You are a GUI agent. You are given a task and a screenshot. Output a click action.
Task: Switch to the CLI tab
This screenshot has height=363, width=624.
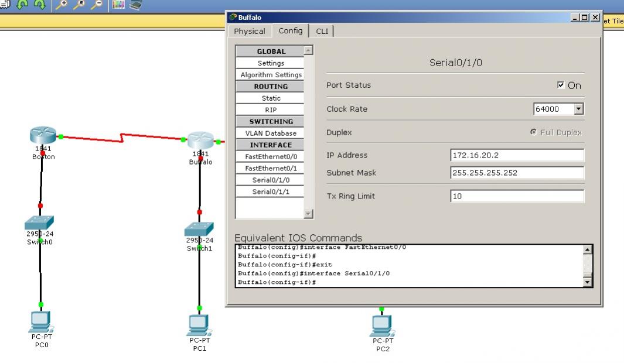click(322, 31)
